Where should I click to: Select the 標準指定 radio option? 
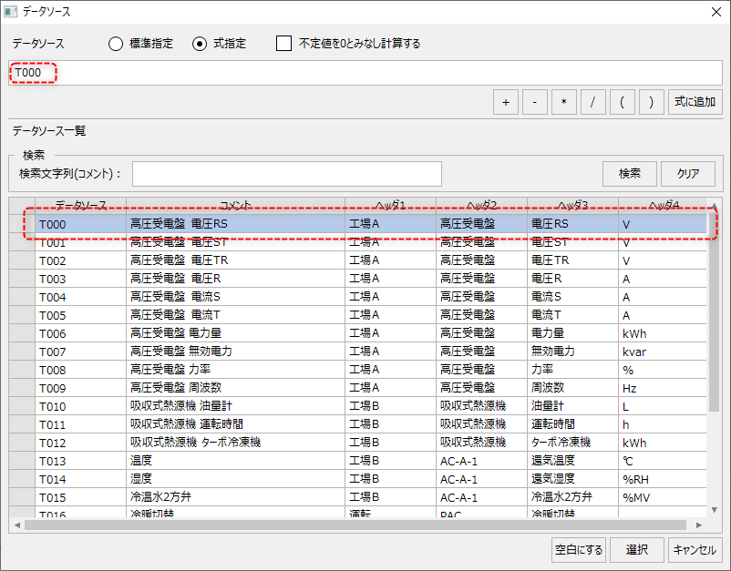click(116, 44)
